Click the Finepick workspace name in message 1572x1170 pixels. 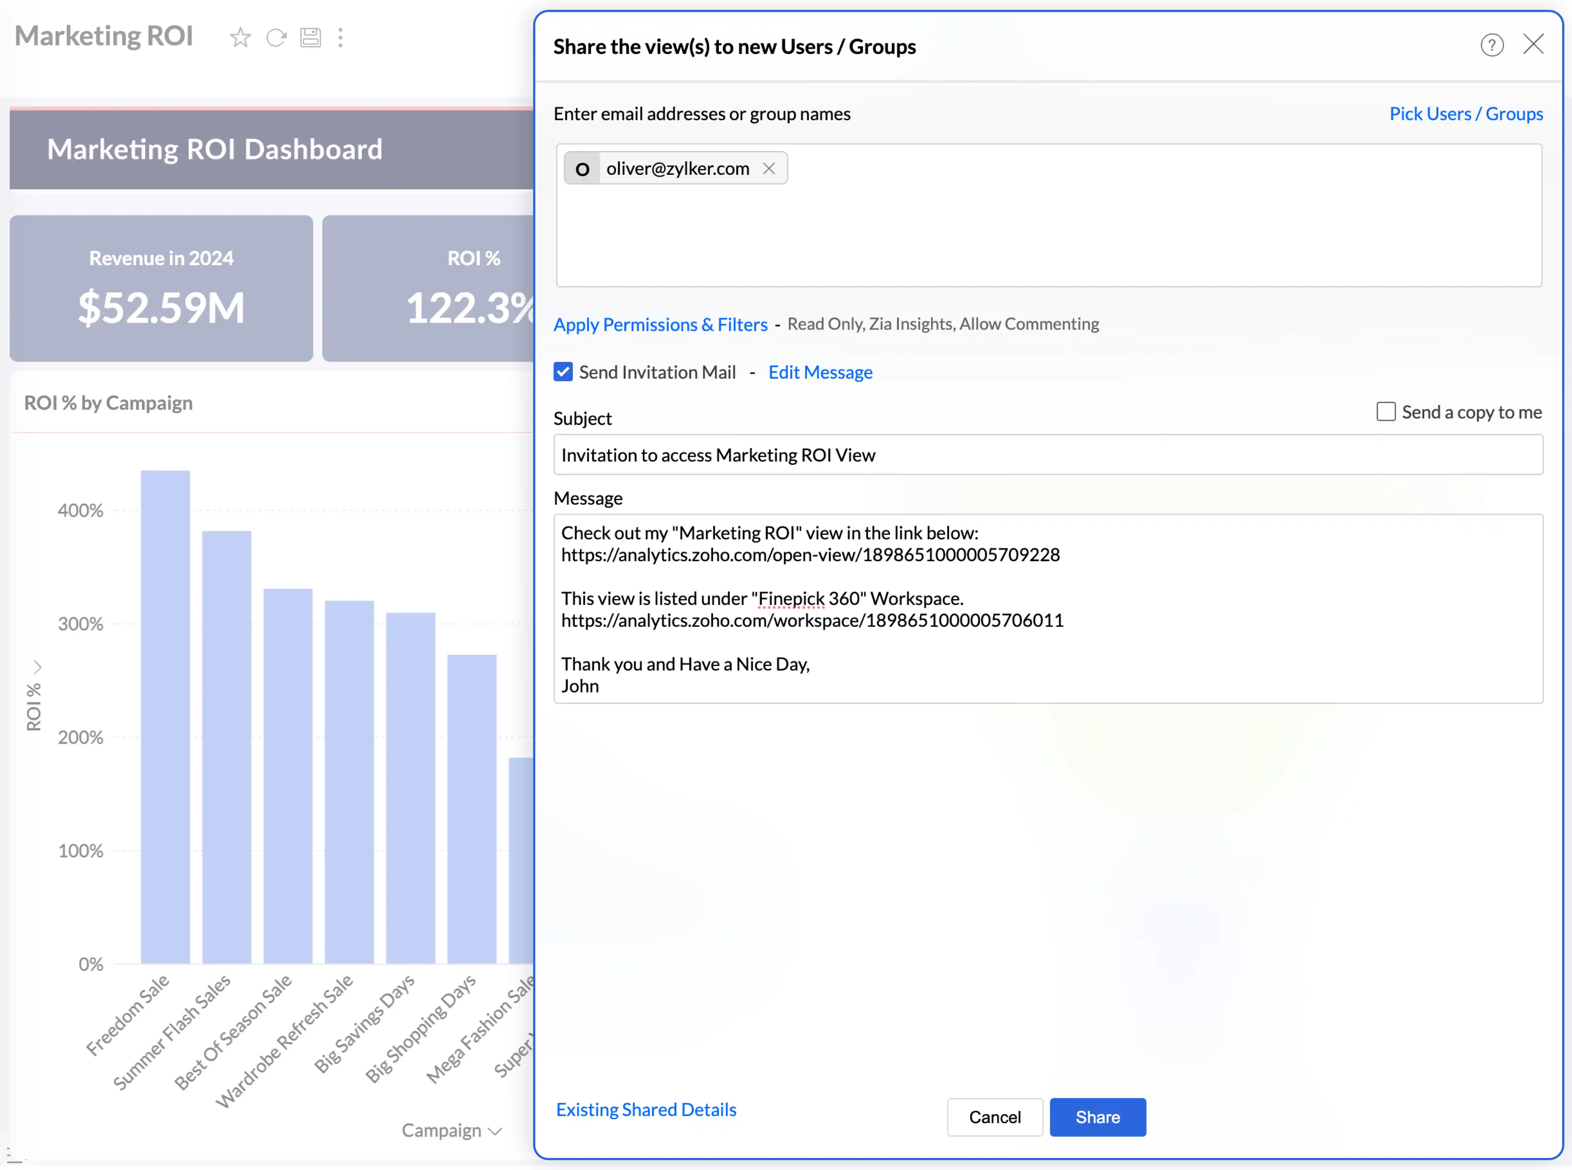pyautogui.click(x=791, y=598)
